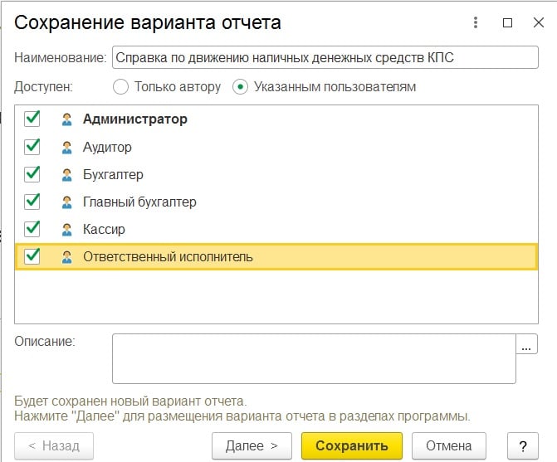
Task: Uncheck the Администратор checkbox
Action: 32,119
